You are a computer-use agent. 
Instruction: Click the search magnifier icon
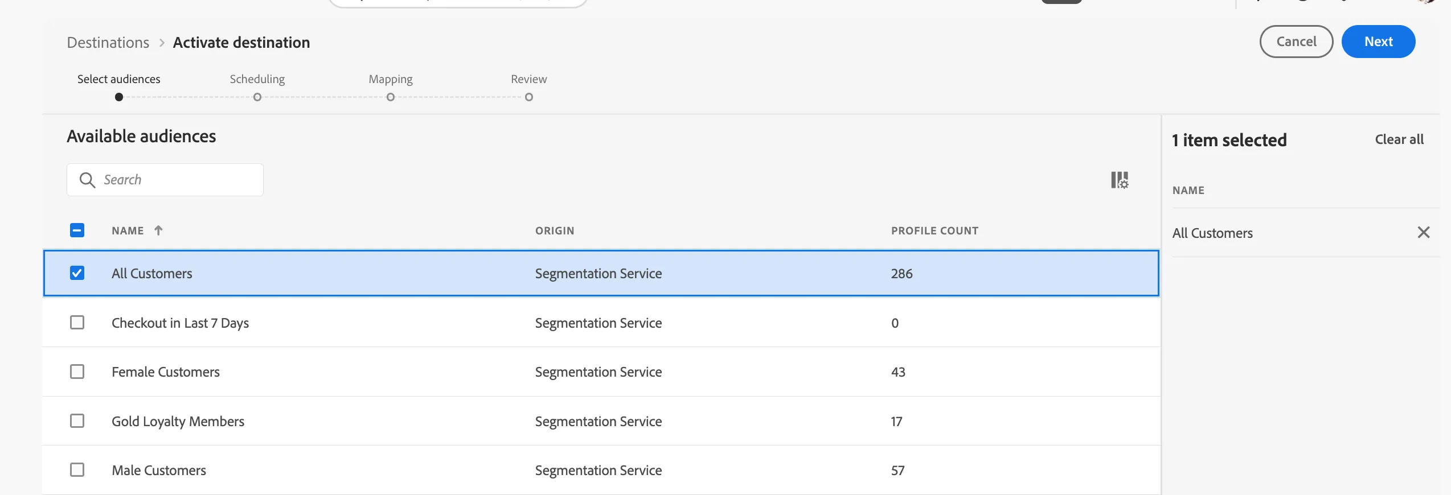point(87,180)
